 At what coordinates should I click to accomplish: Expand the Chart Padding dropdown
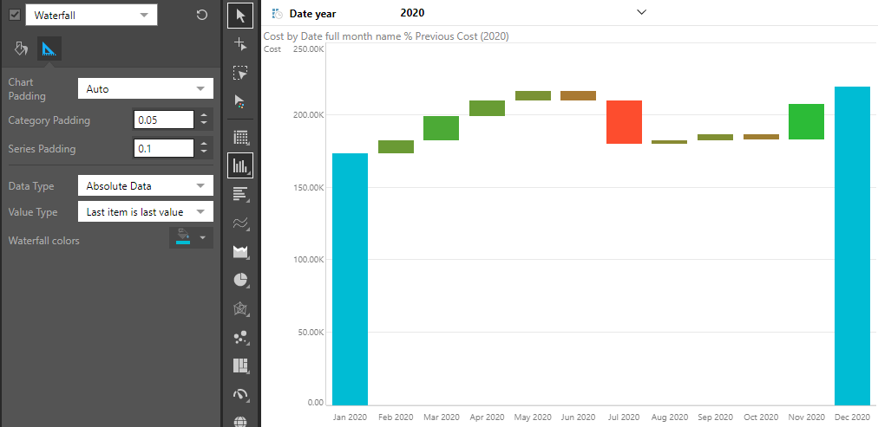tap(145, 88)
